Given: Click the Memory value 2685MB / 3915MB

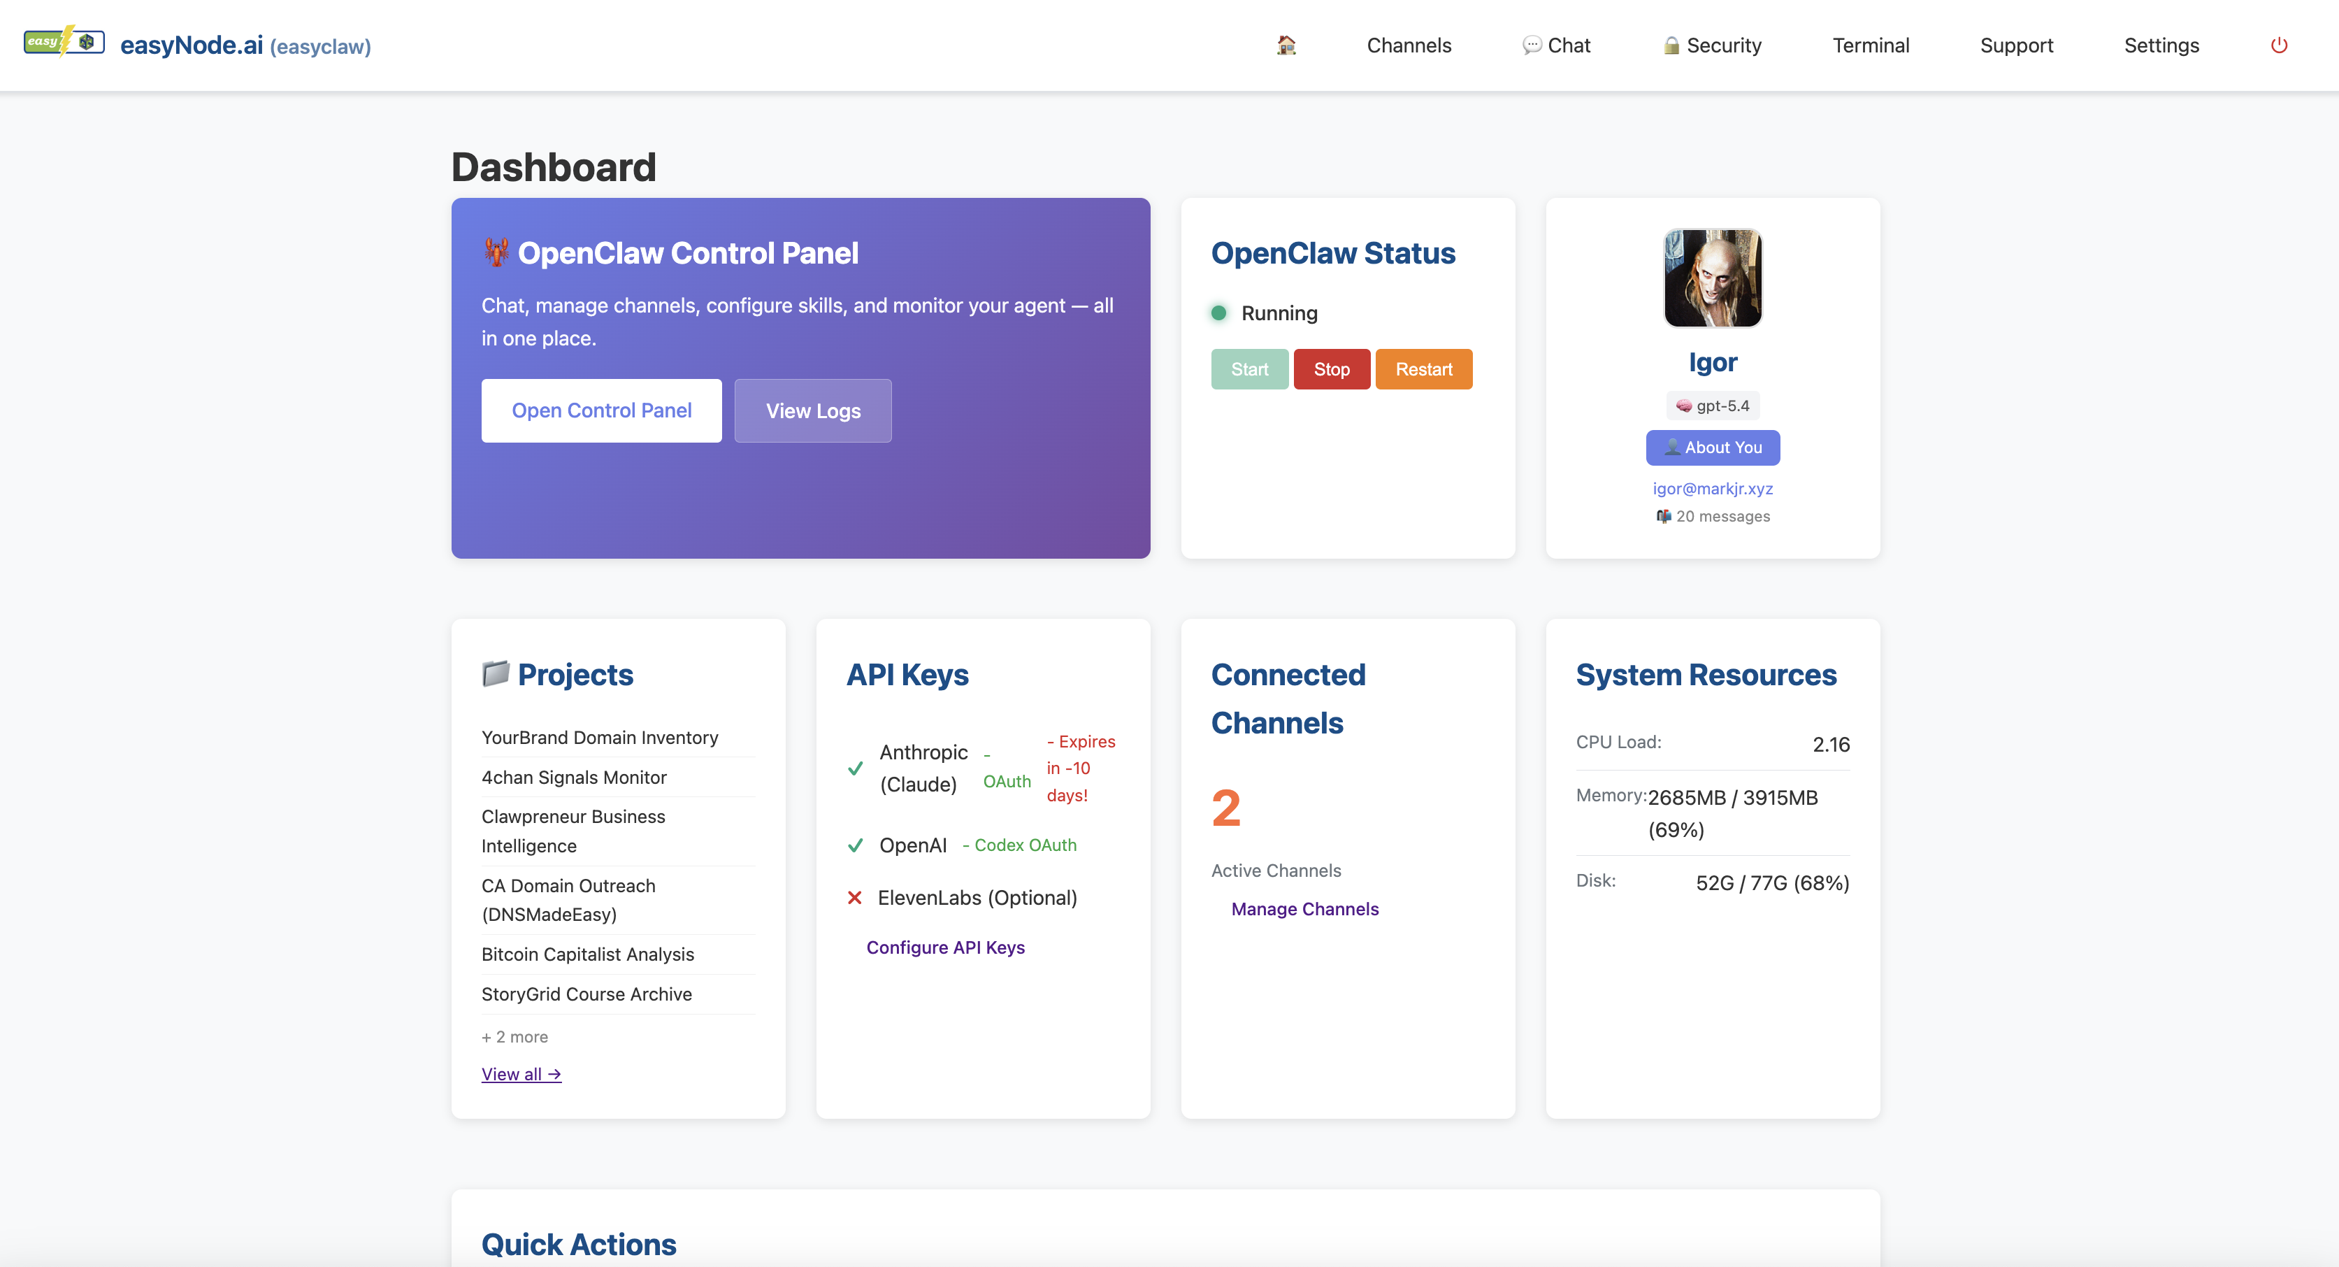Looking at the screenshot, I should click(x=1732, y=814).
